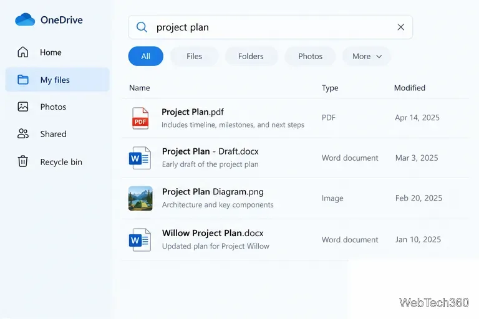This screenshot has width=479, height=319.
Task: Sort by the Type column header
Action: coord(330,88)
